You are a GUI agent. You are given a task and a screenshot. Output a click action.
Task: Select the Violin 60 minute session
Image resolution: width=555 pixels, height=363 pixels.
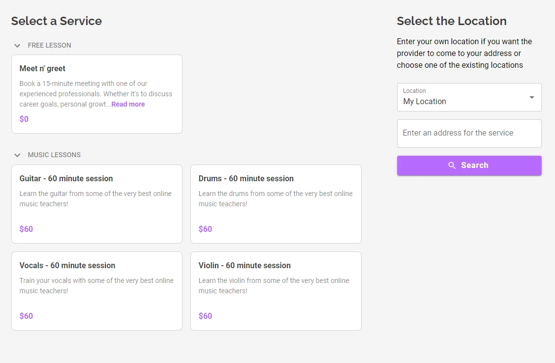click(276, 291)
